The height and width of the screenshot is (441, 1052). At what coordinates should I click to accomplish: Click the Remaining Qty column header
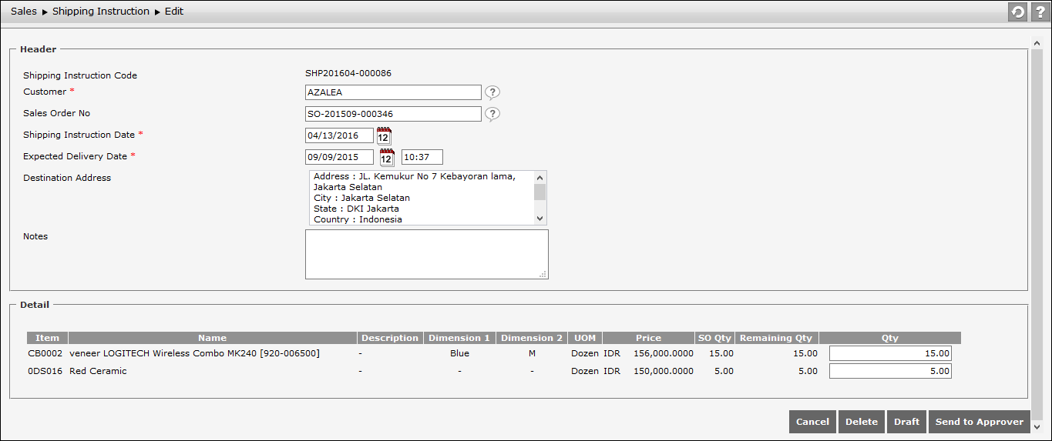click(x=776, y=338)
